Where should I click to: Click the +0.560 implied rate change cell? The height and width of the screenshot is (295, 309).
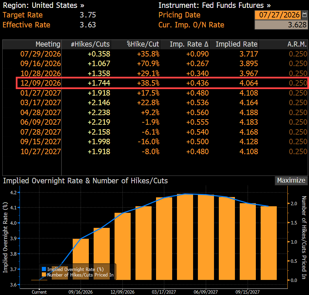tap(197, 112)
